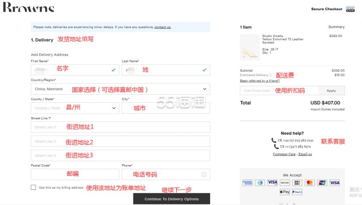Click the Discover card icon

tap(285, 183)
